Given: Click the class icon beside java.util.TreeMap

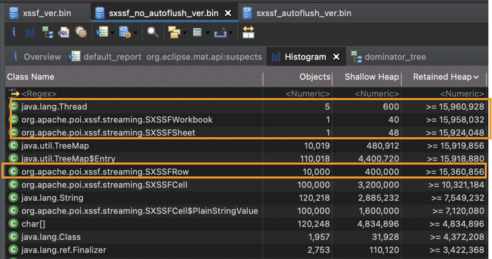Looking at the screenshot, I should pos(13,145).
